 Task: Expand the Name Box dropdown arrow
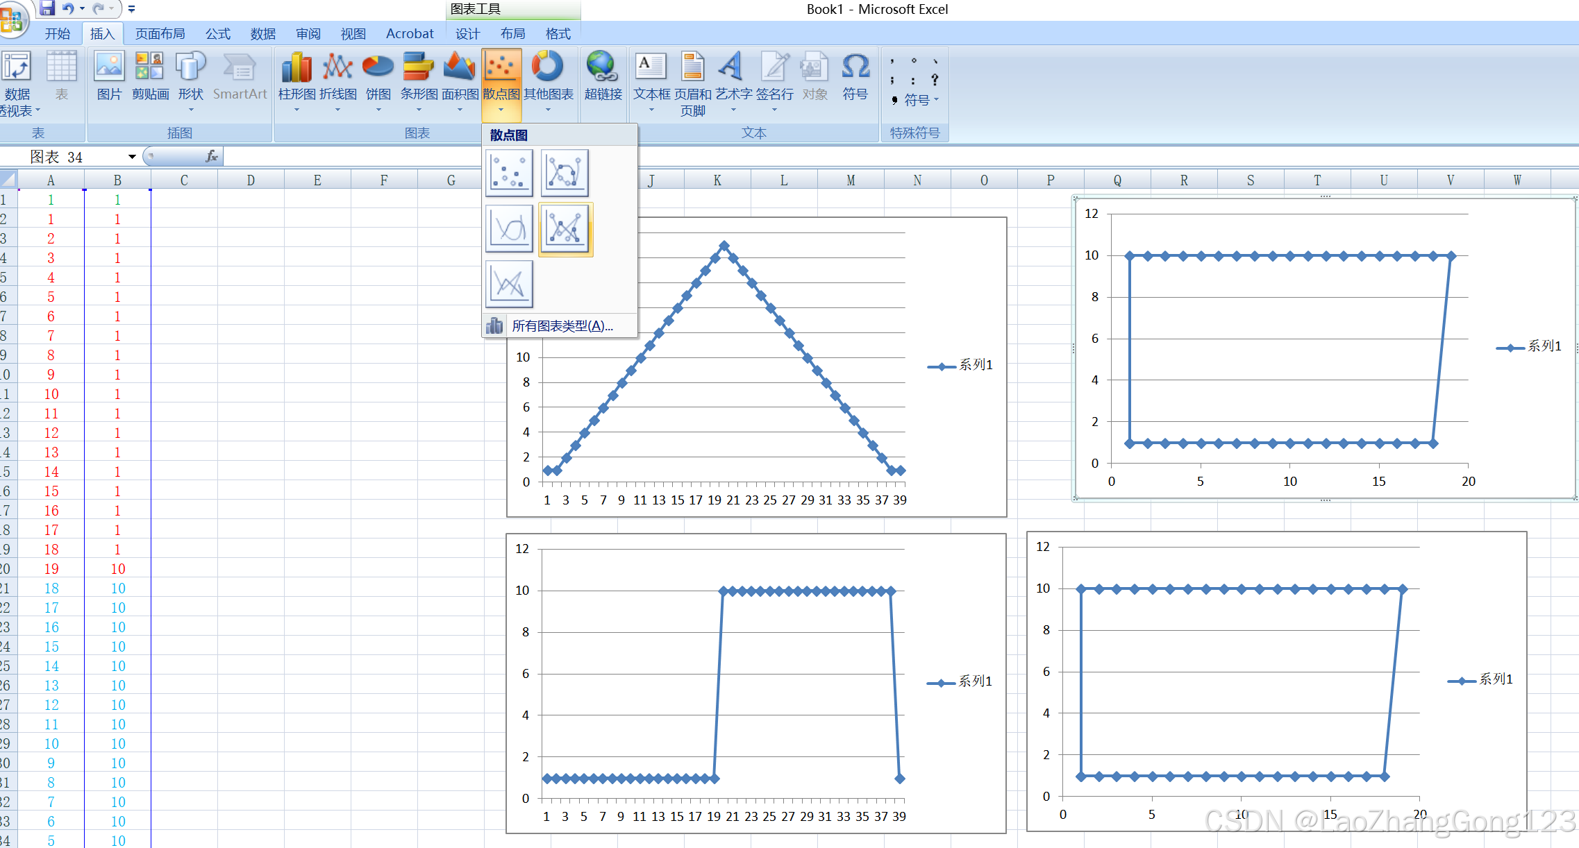coord(132,157)
